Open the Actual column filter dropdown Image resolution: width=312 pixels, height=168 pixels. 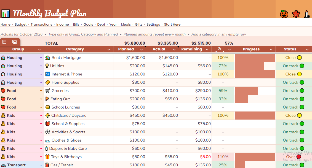(x=174, y=50)
